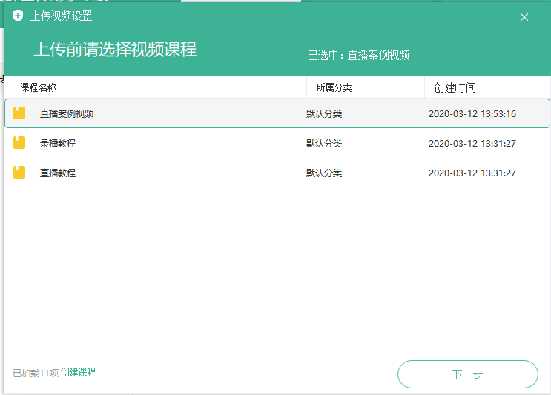Click the 默认分类 cell of 录播教程

(324, 144)
